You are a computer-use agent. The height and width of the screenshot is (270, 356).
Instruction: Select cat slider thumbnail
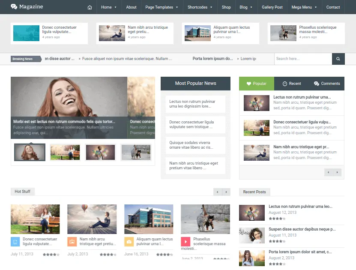coord(136,152)
